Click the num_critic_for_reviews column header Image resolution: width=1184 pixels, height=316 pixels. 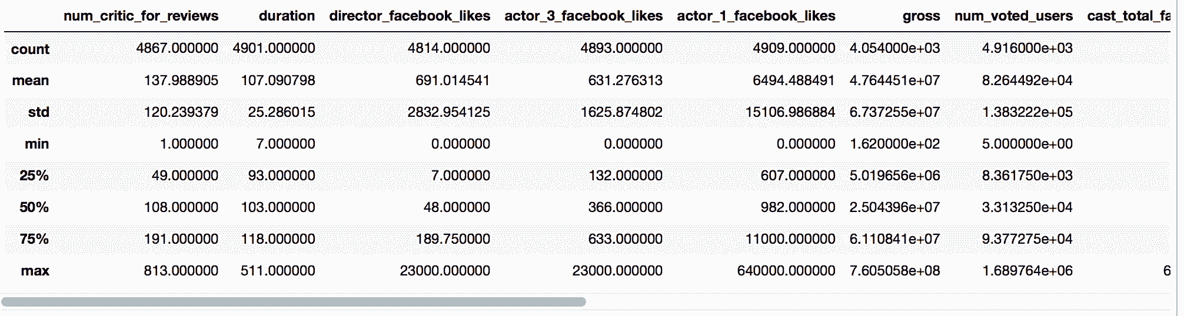(141, 16)
